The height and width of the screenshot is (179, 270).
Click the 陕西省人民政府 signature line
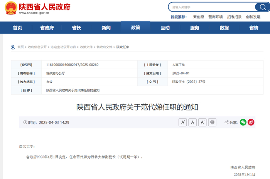point(243,167)
